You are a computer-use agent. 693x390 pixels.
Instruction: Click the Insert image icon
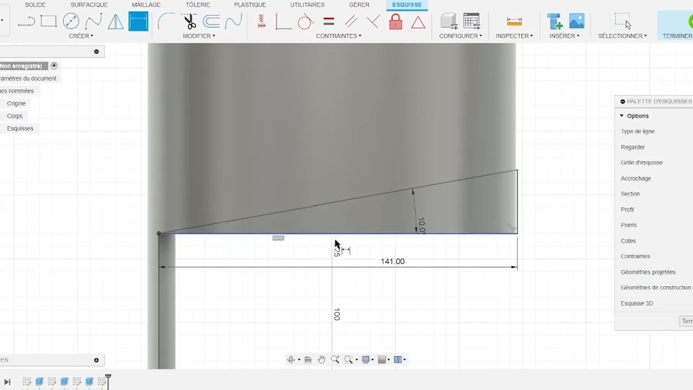point(576,21)
